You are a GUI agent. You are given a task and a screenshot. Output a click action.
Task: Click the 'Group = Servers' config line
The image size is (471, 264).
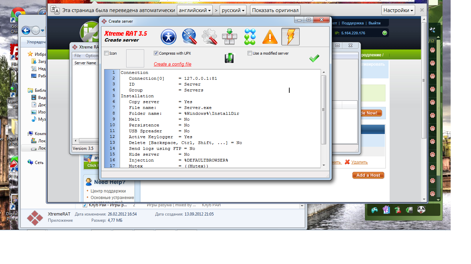click(x=166, y=90)
